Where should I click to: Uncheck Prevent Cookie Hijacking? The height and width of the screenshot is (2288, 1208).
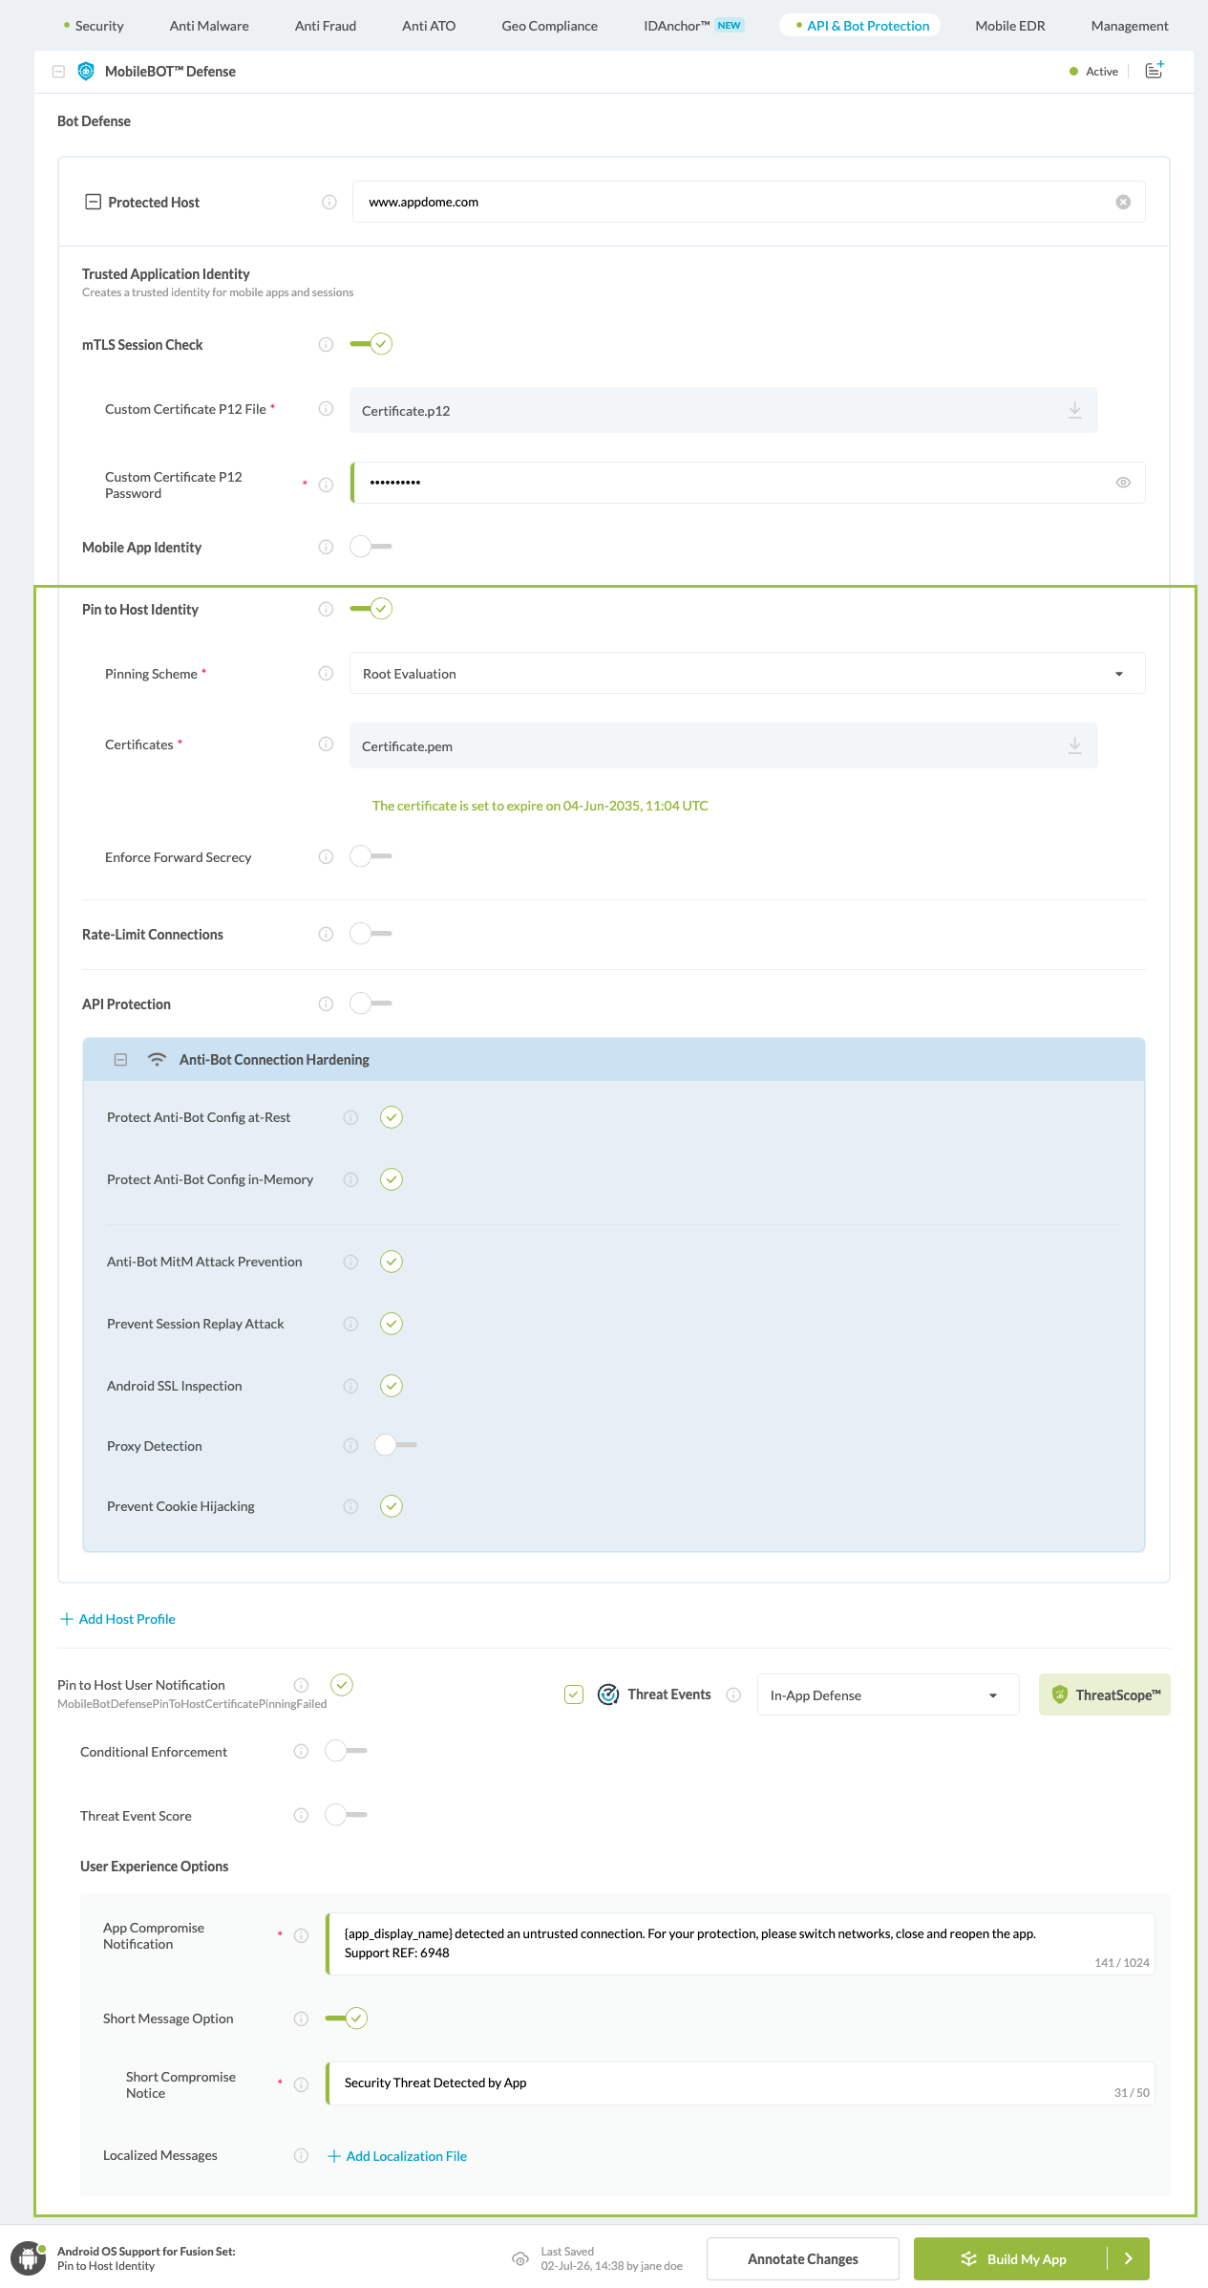tap(392, 1506)
